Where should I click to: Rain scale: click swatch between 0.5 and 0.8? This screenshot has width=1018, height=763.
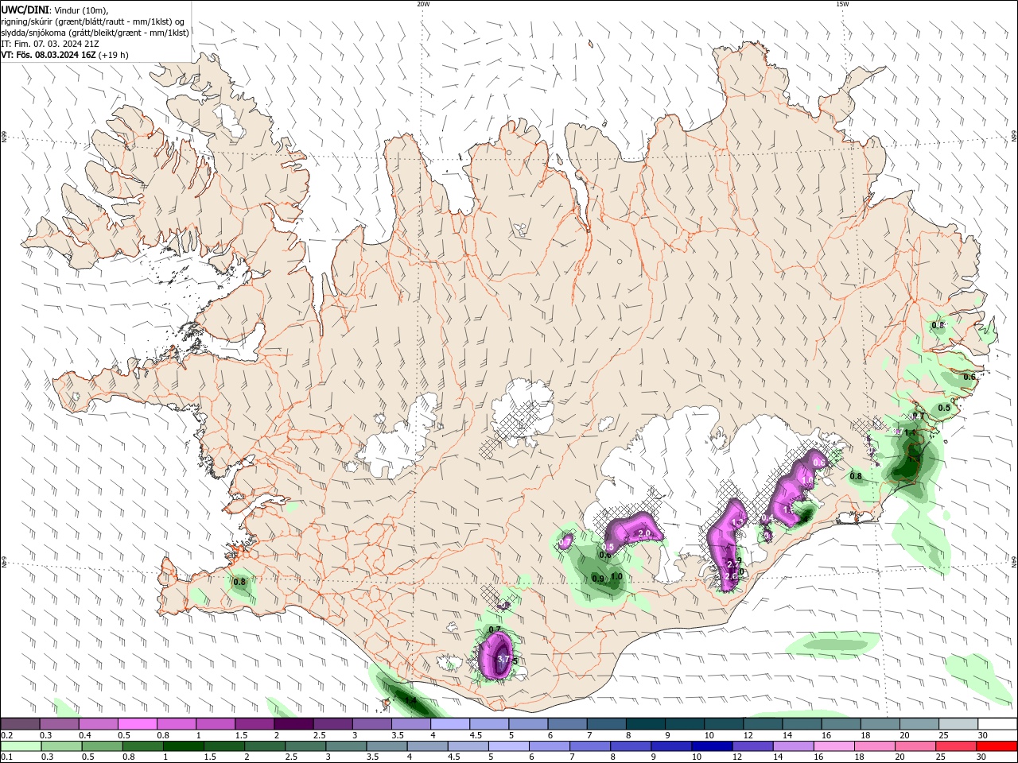click(102, 746)
